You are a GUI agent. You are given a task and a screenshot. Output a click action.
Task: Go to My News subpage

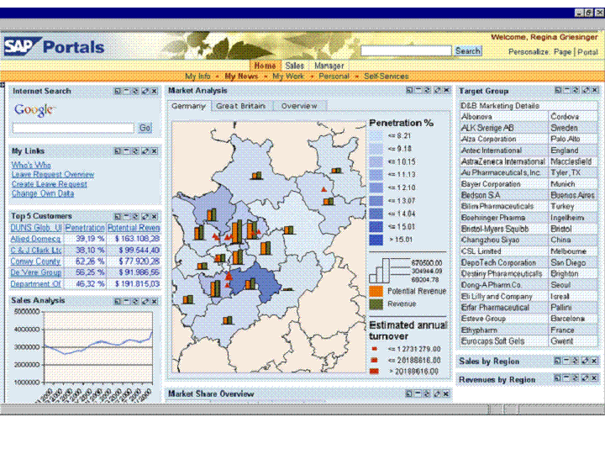coord(241,76)
